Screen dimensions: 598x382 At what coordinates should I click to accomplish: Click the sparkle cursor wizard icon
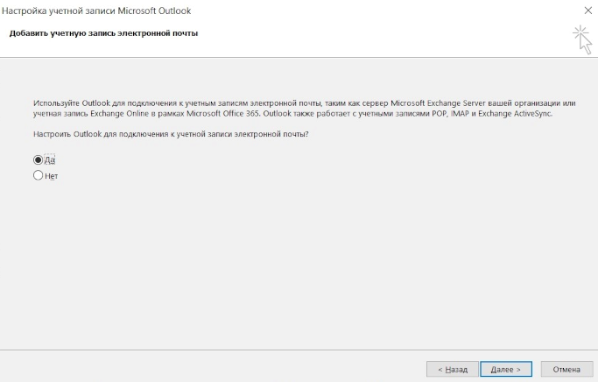(x=581, y=39)
